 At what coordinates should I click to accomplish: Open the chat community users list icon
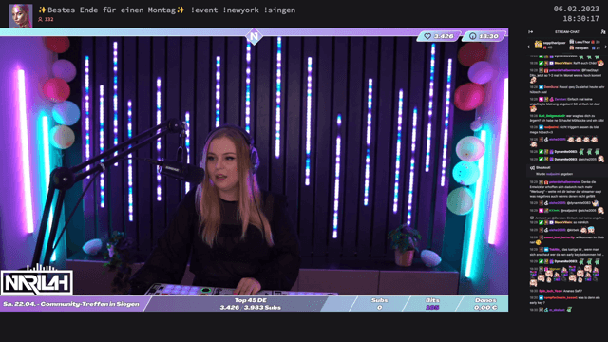pyautogui.click(x=603, y=32)
